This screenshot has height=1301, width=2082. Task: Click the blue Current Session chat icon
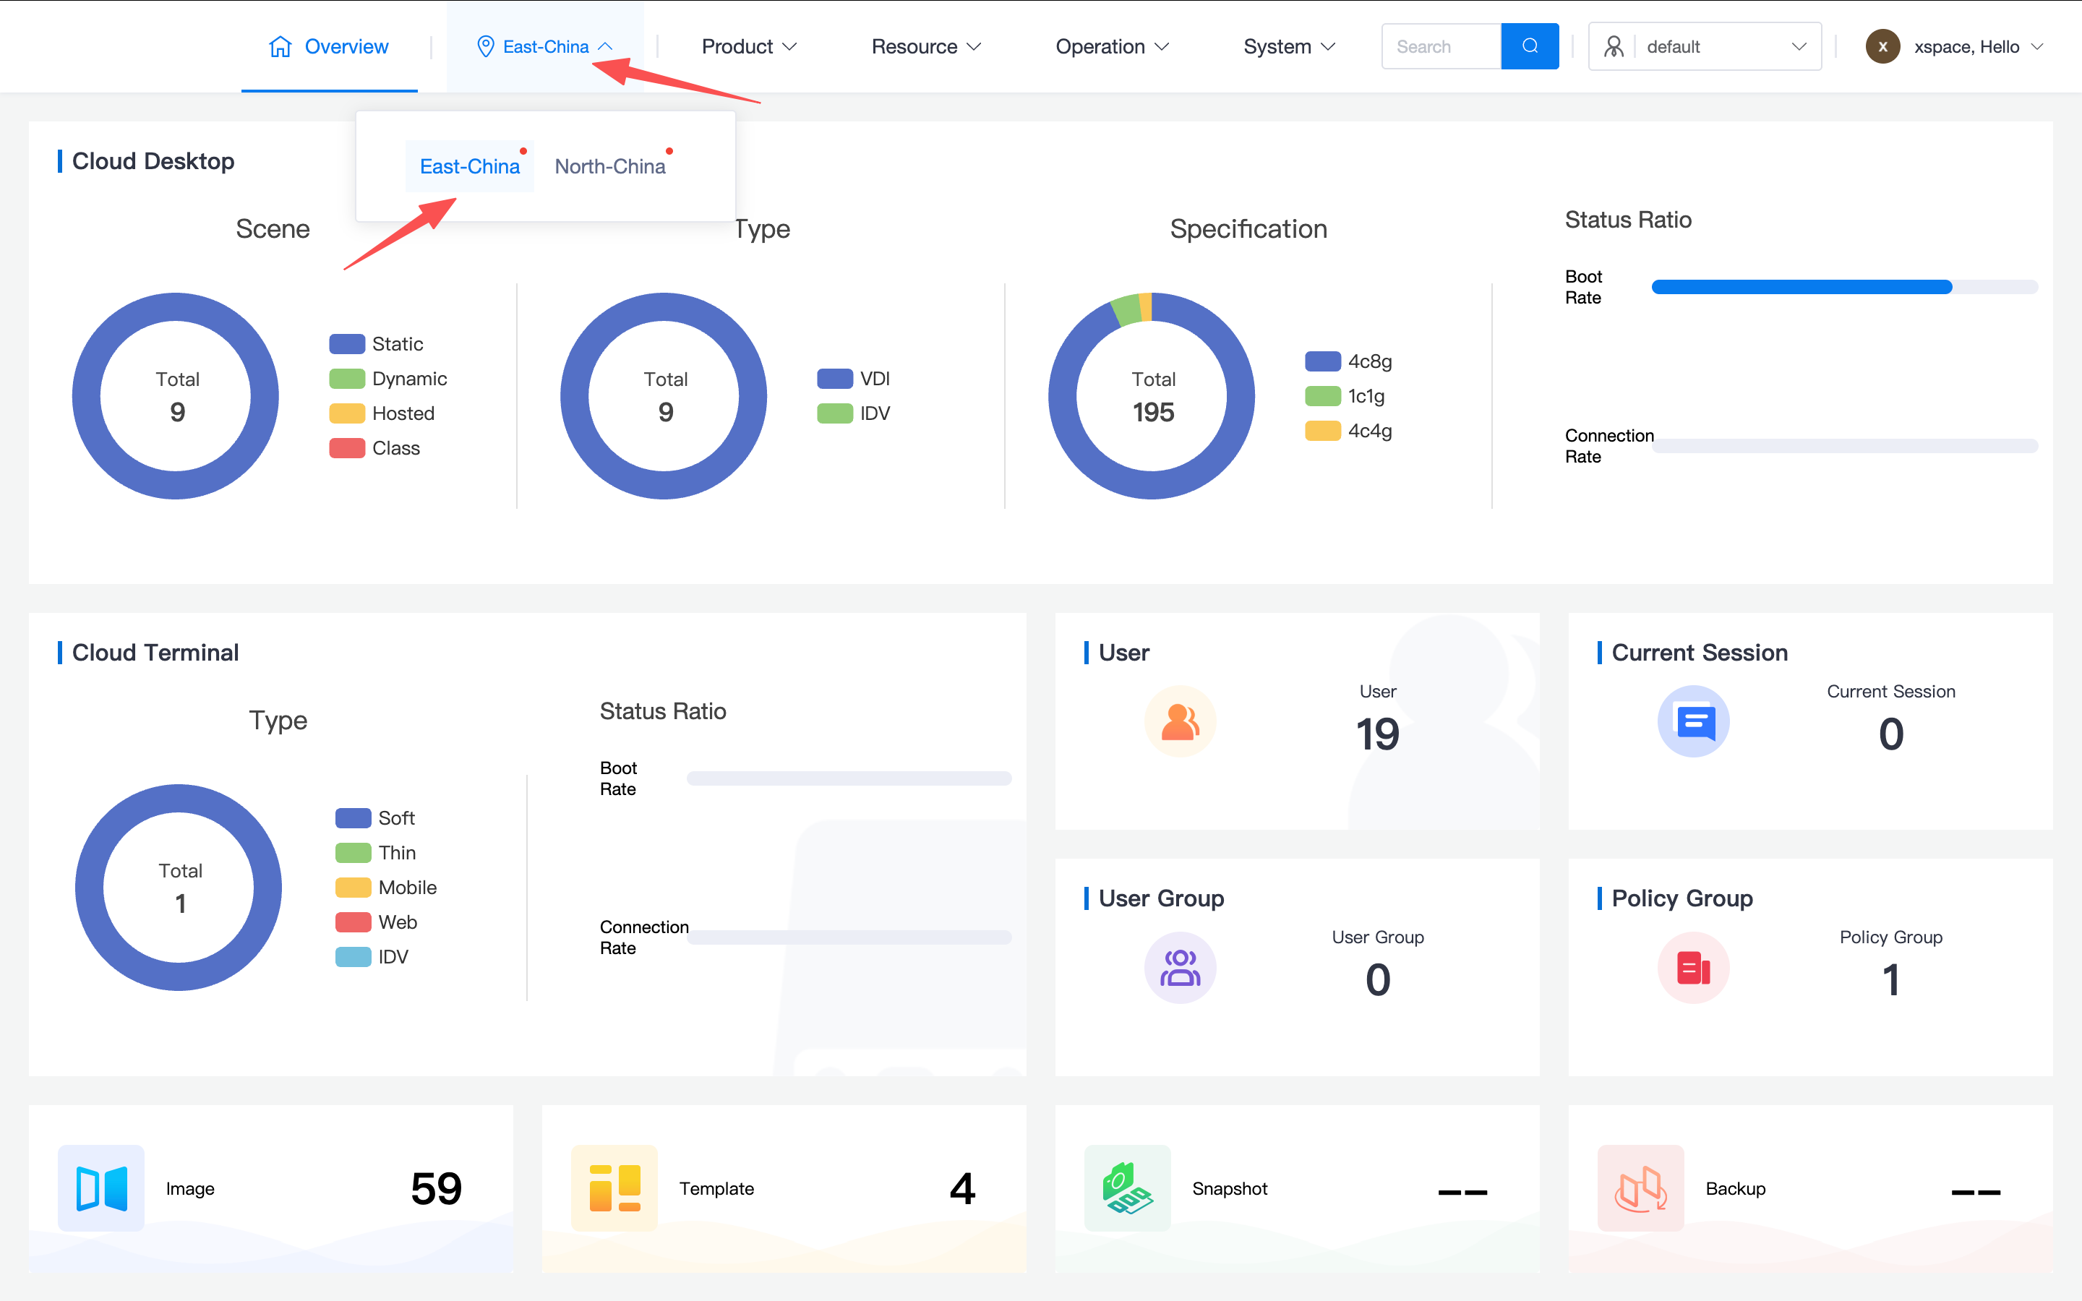[1692, 721]
